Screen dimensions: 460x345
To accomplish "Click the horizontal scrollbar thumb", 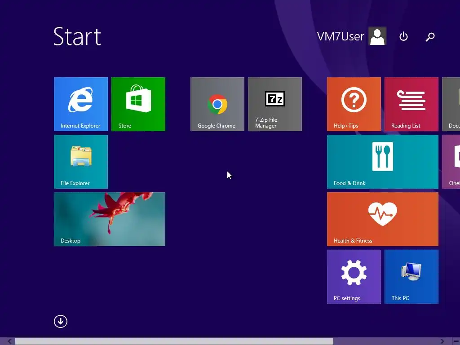I will click(x=174, y=341).
